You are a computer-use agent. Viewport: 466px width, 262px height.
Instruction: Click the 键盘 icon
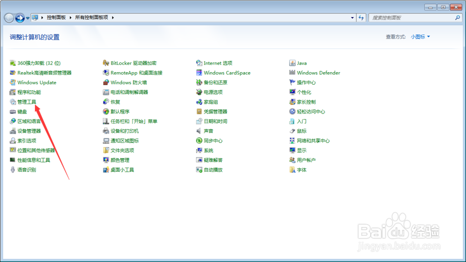[x=13, y=112]
